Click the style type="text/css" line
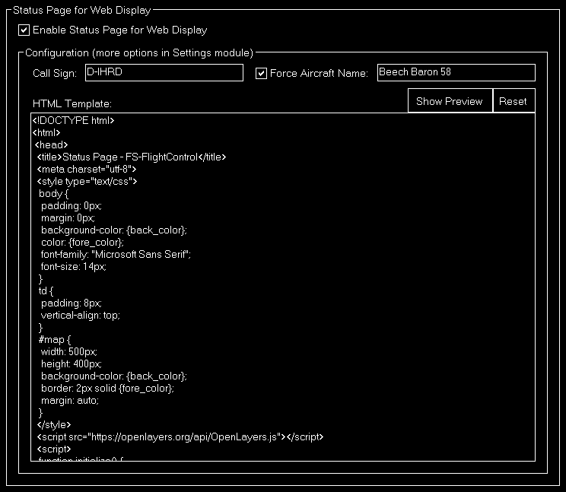Image resolution: width=566 pixels, height=492 pixels. [87, 182]
